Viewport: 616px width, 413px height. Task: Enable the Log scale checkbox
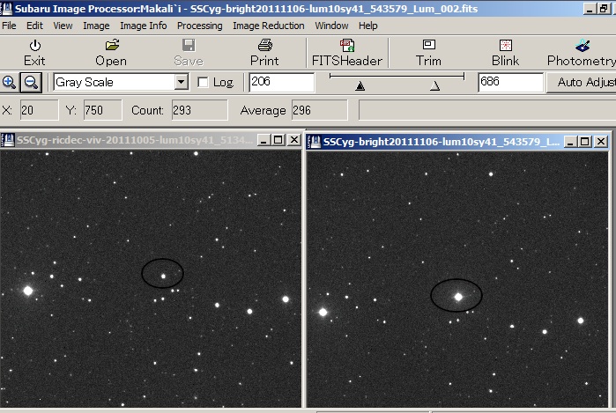pos(203,83)
